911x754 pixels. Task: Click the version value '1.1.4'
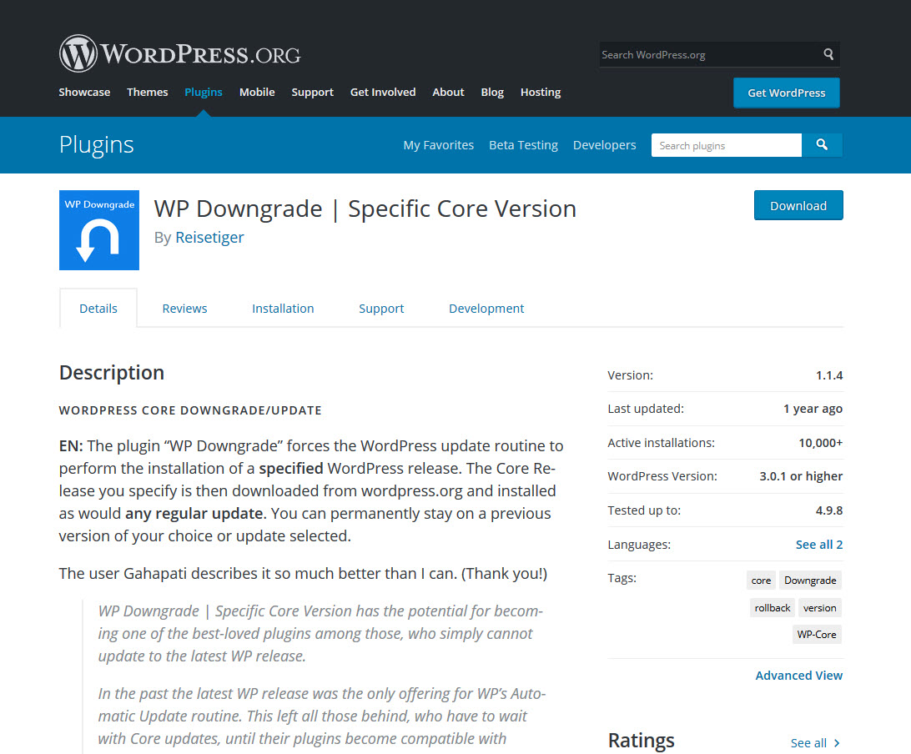829,375
